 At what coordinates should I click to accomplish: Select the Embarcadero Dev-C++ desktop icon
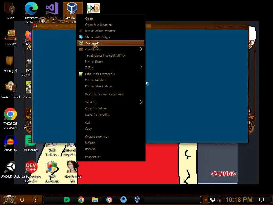31,172
